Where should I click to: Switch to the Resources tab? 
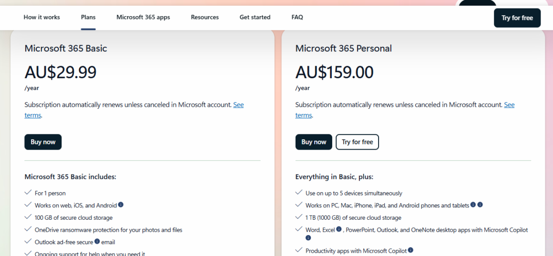(x=205, y=17)
